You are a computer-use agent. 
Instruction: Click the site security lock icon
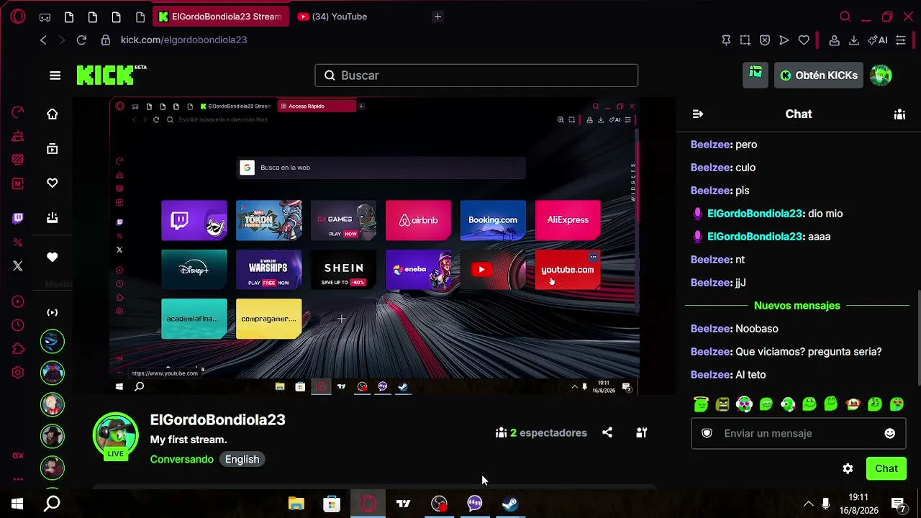coord(106,40)
